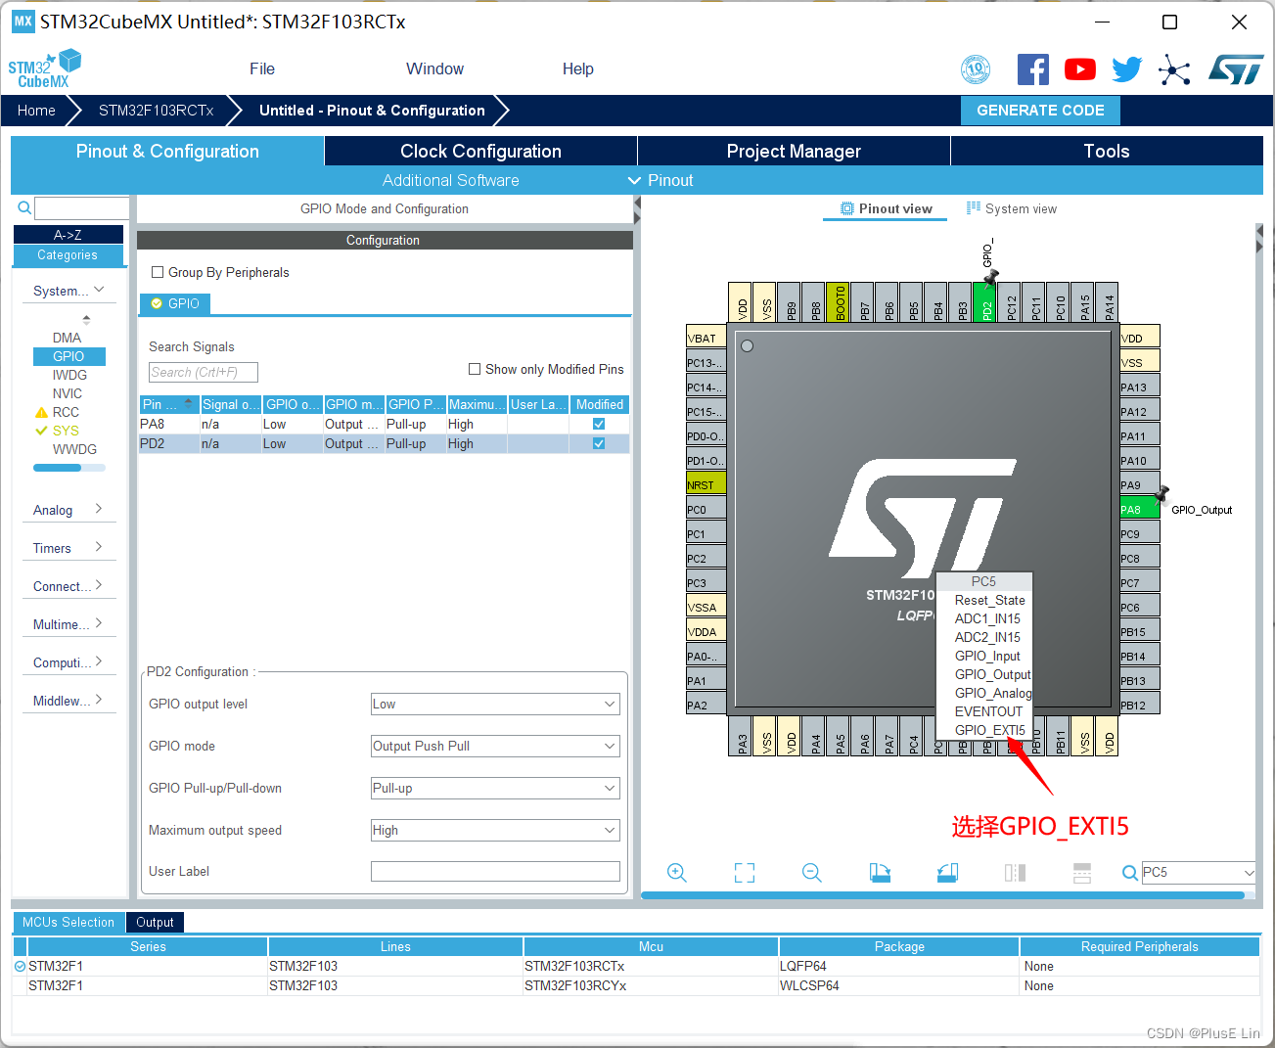1275x1048 pixels.
Task: Click the ST logo icon
Action: tap(1236, 69)
